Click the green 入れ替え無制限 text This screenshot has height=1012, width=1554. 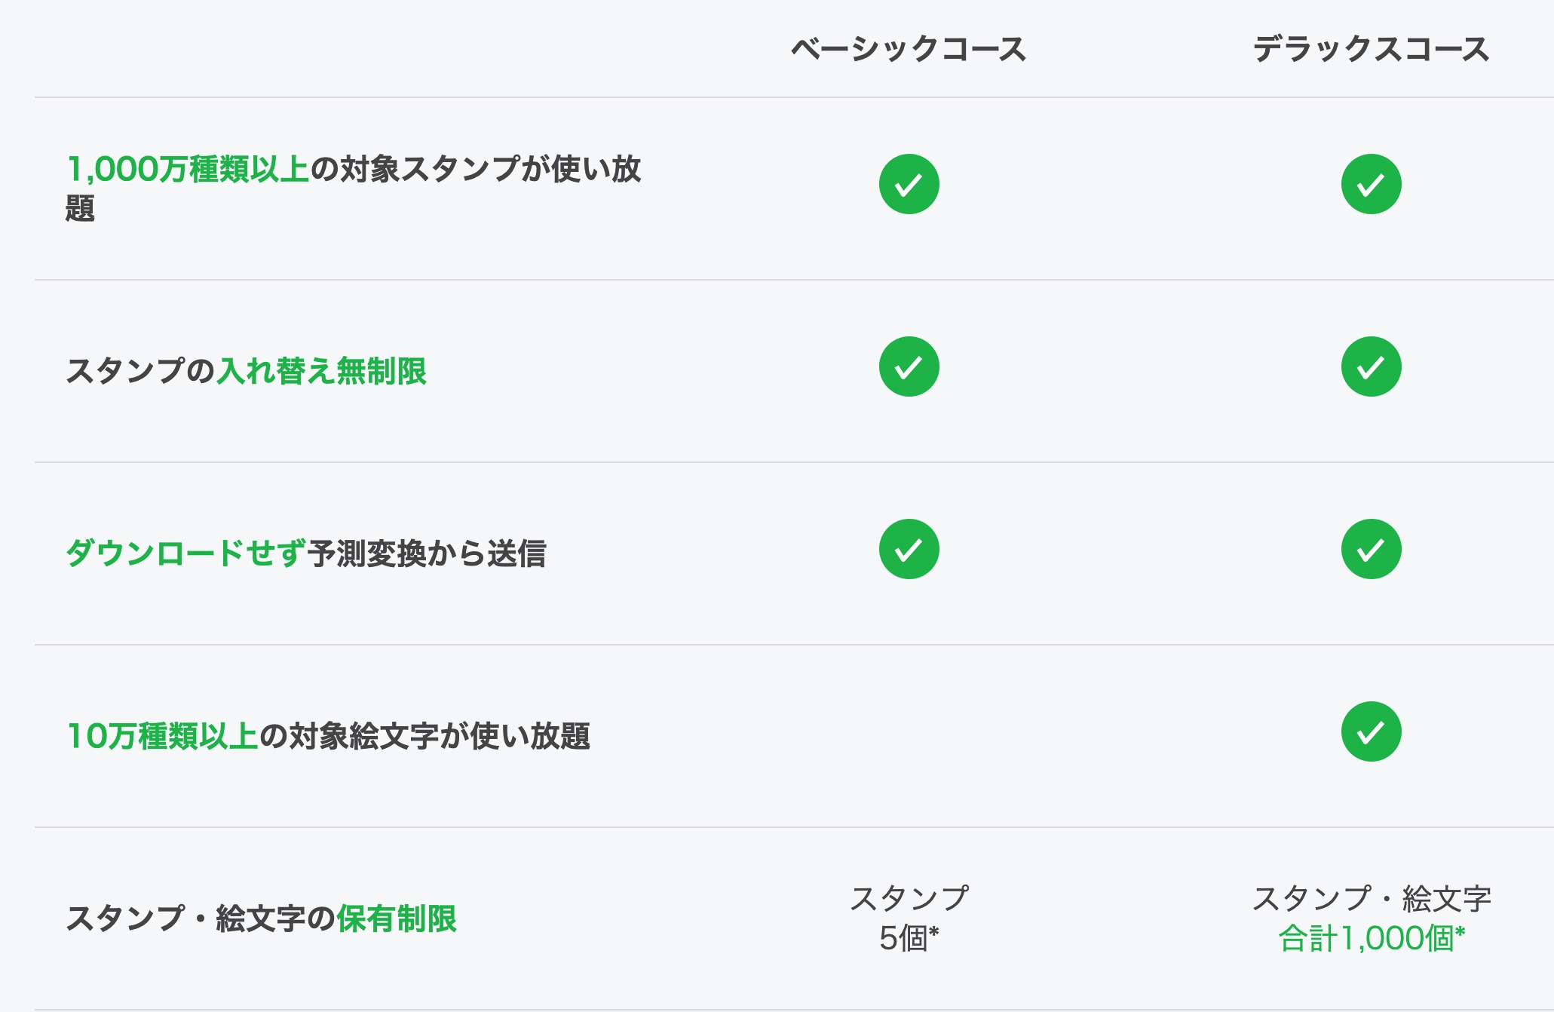tap(322, 371)
